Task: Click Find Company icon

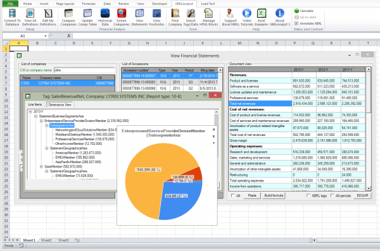Action: pos(175,13)
